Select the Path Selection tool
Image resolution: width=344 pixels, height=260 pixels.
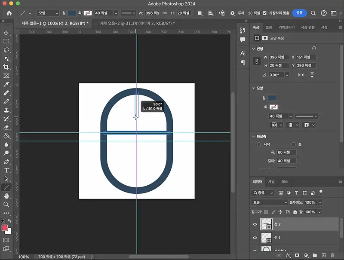6,179
